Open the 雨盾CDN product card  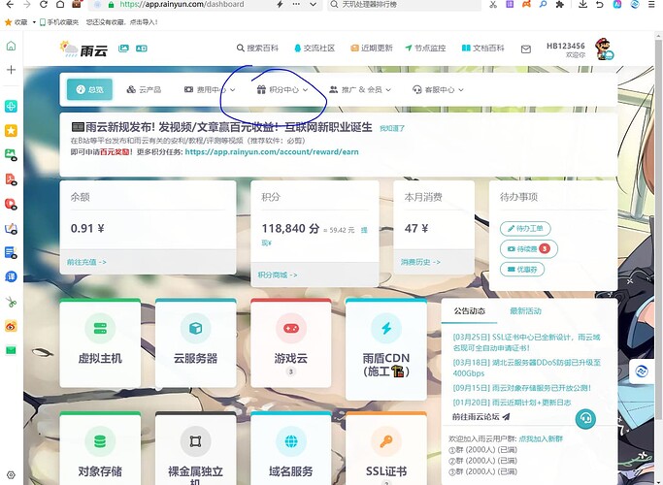[x=386, y=349]
